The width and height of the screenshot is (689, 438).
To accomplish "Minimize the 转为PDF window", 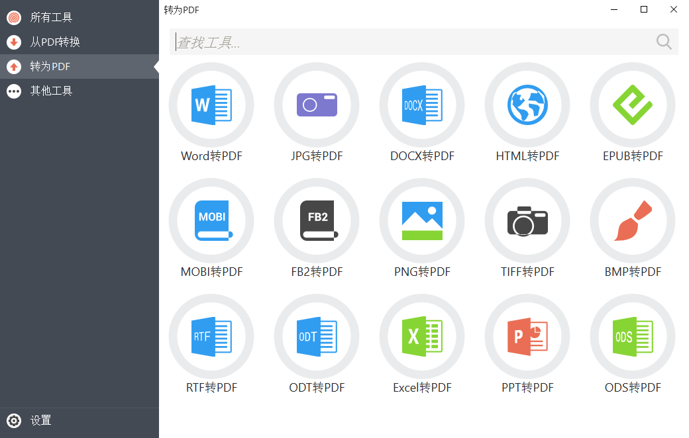I will click(614, 9).
